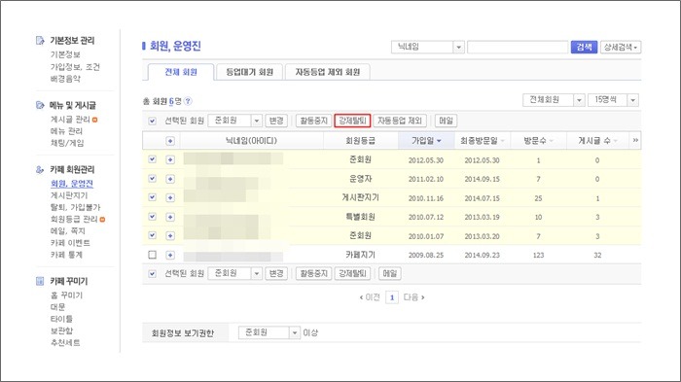Click the highlighted 강제탈퇴 button
681x382 pixels.
pyautogui.click(x=352, y=121)
